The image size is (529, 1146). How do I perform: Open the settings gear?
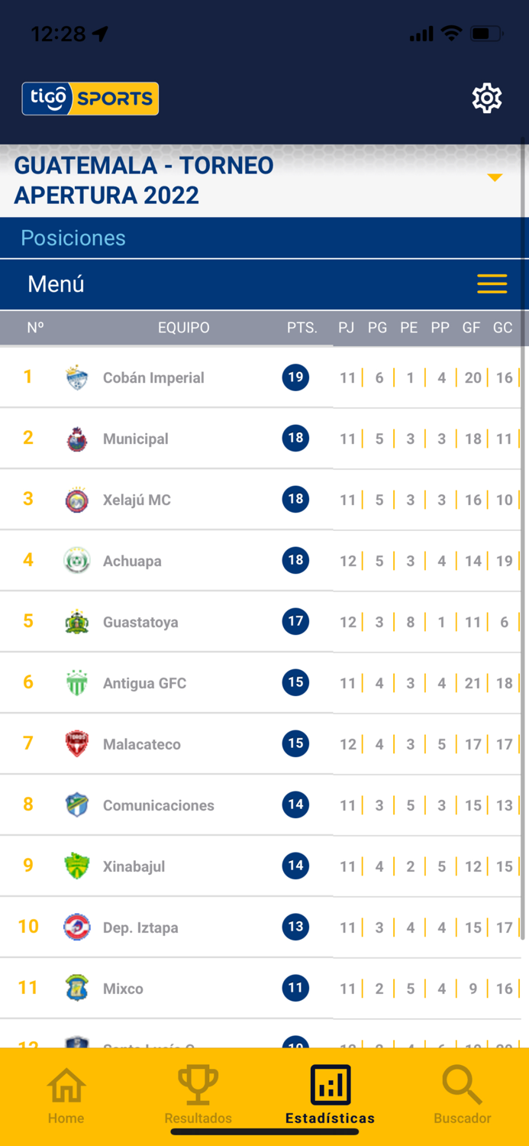point(486,98)
